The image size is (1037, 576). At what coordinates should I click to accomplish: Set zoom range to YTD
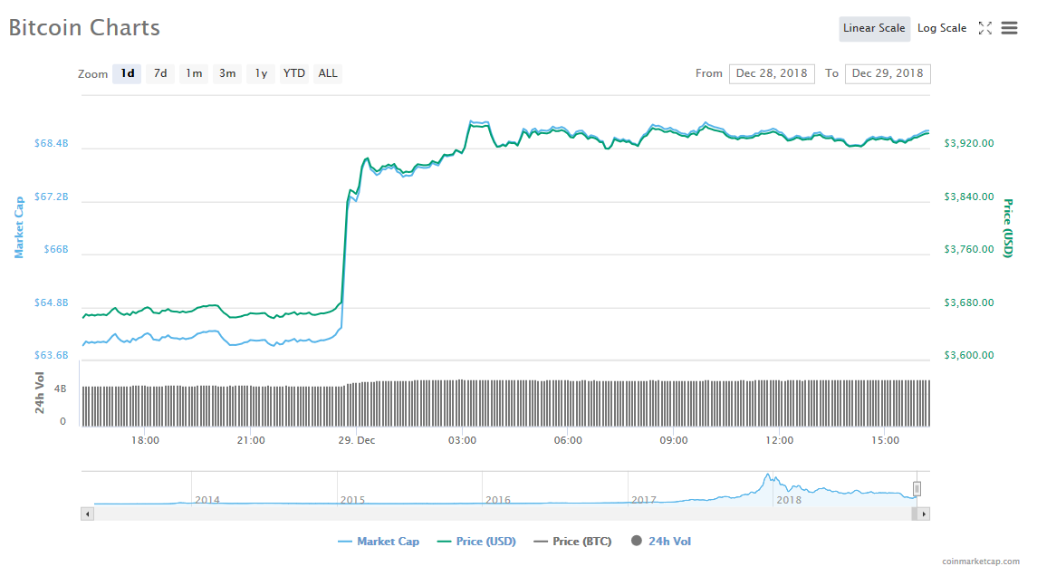(294, 73)
